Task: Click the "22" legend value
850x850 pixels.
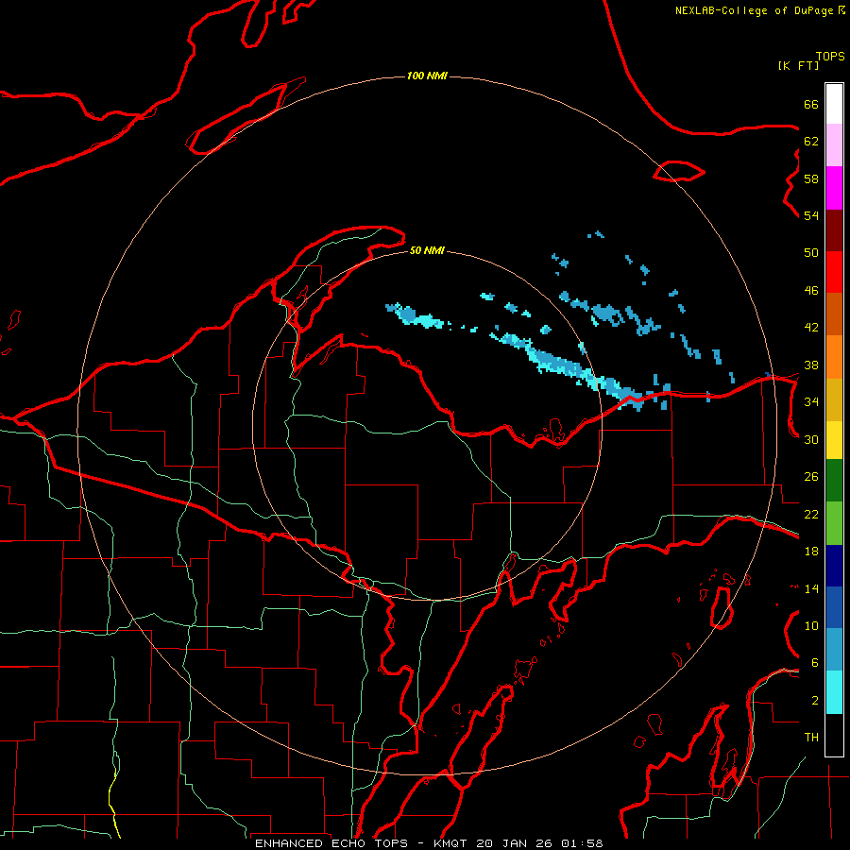Action: (811, 514)
